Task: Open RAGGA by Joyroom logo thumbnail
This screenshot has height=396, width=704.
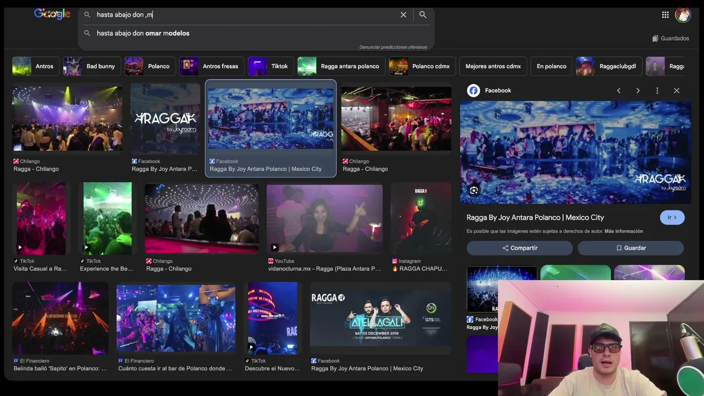Action: pyautogui.click(x=165, y=118)
